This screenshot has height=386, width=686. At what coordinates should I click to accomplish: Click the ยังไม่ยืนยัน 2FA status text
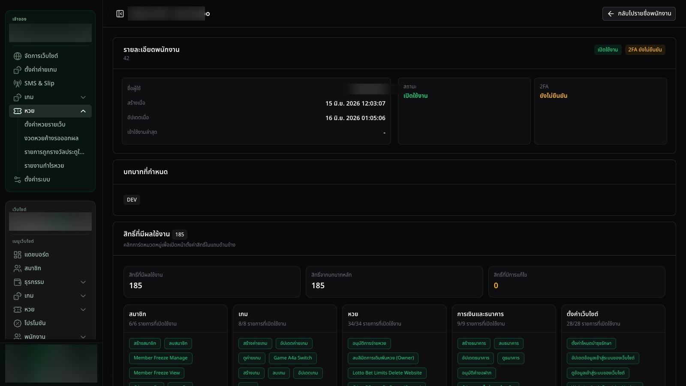pos(554,96)
